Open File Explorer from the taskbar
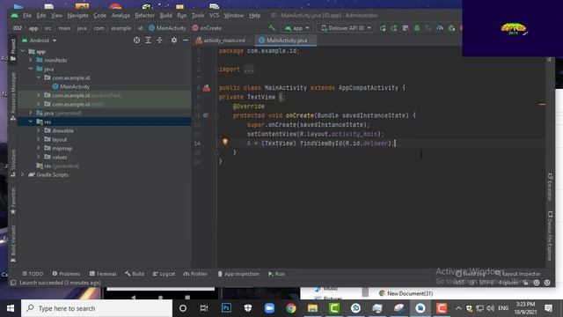This screenshot has height=317, width=563. [x=312, y=308]
